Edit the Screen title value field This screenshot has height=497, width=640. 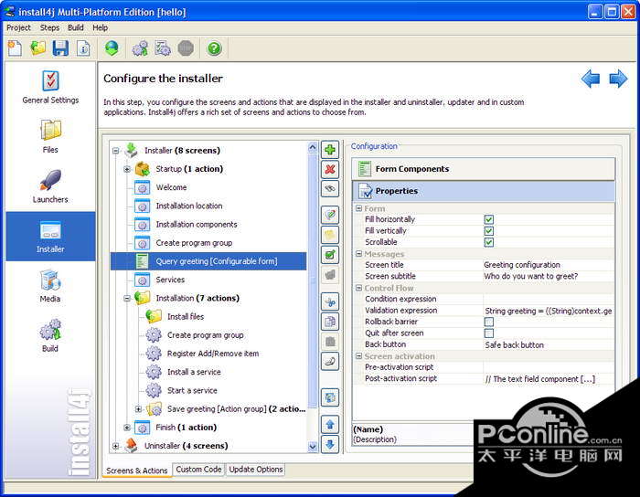tap(549, 265)
